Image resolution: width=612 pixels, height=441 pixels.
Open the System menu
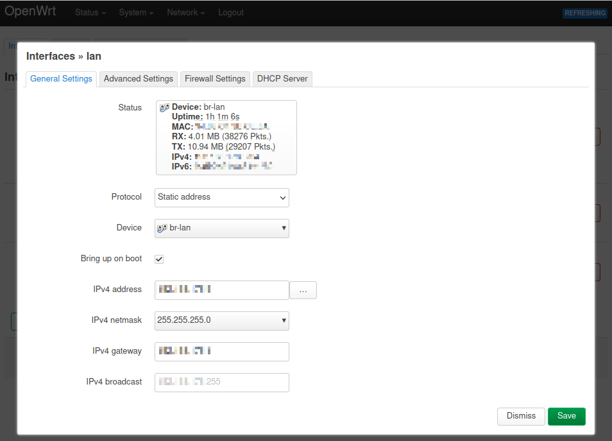(136, 13)
